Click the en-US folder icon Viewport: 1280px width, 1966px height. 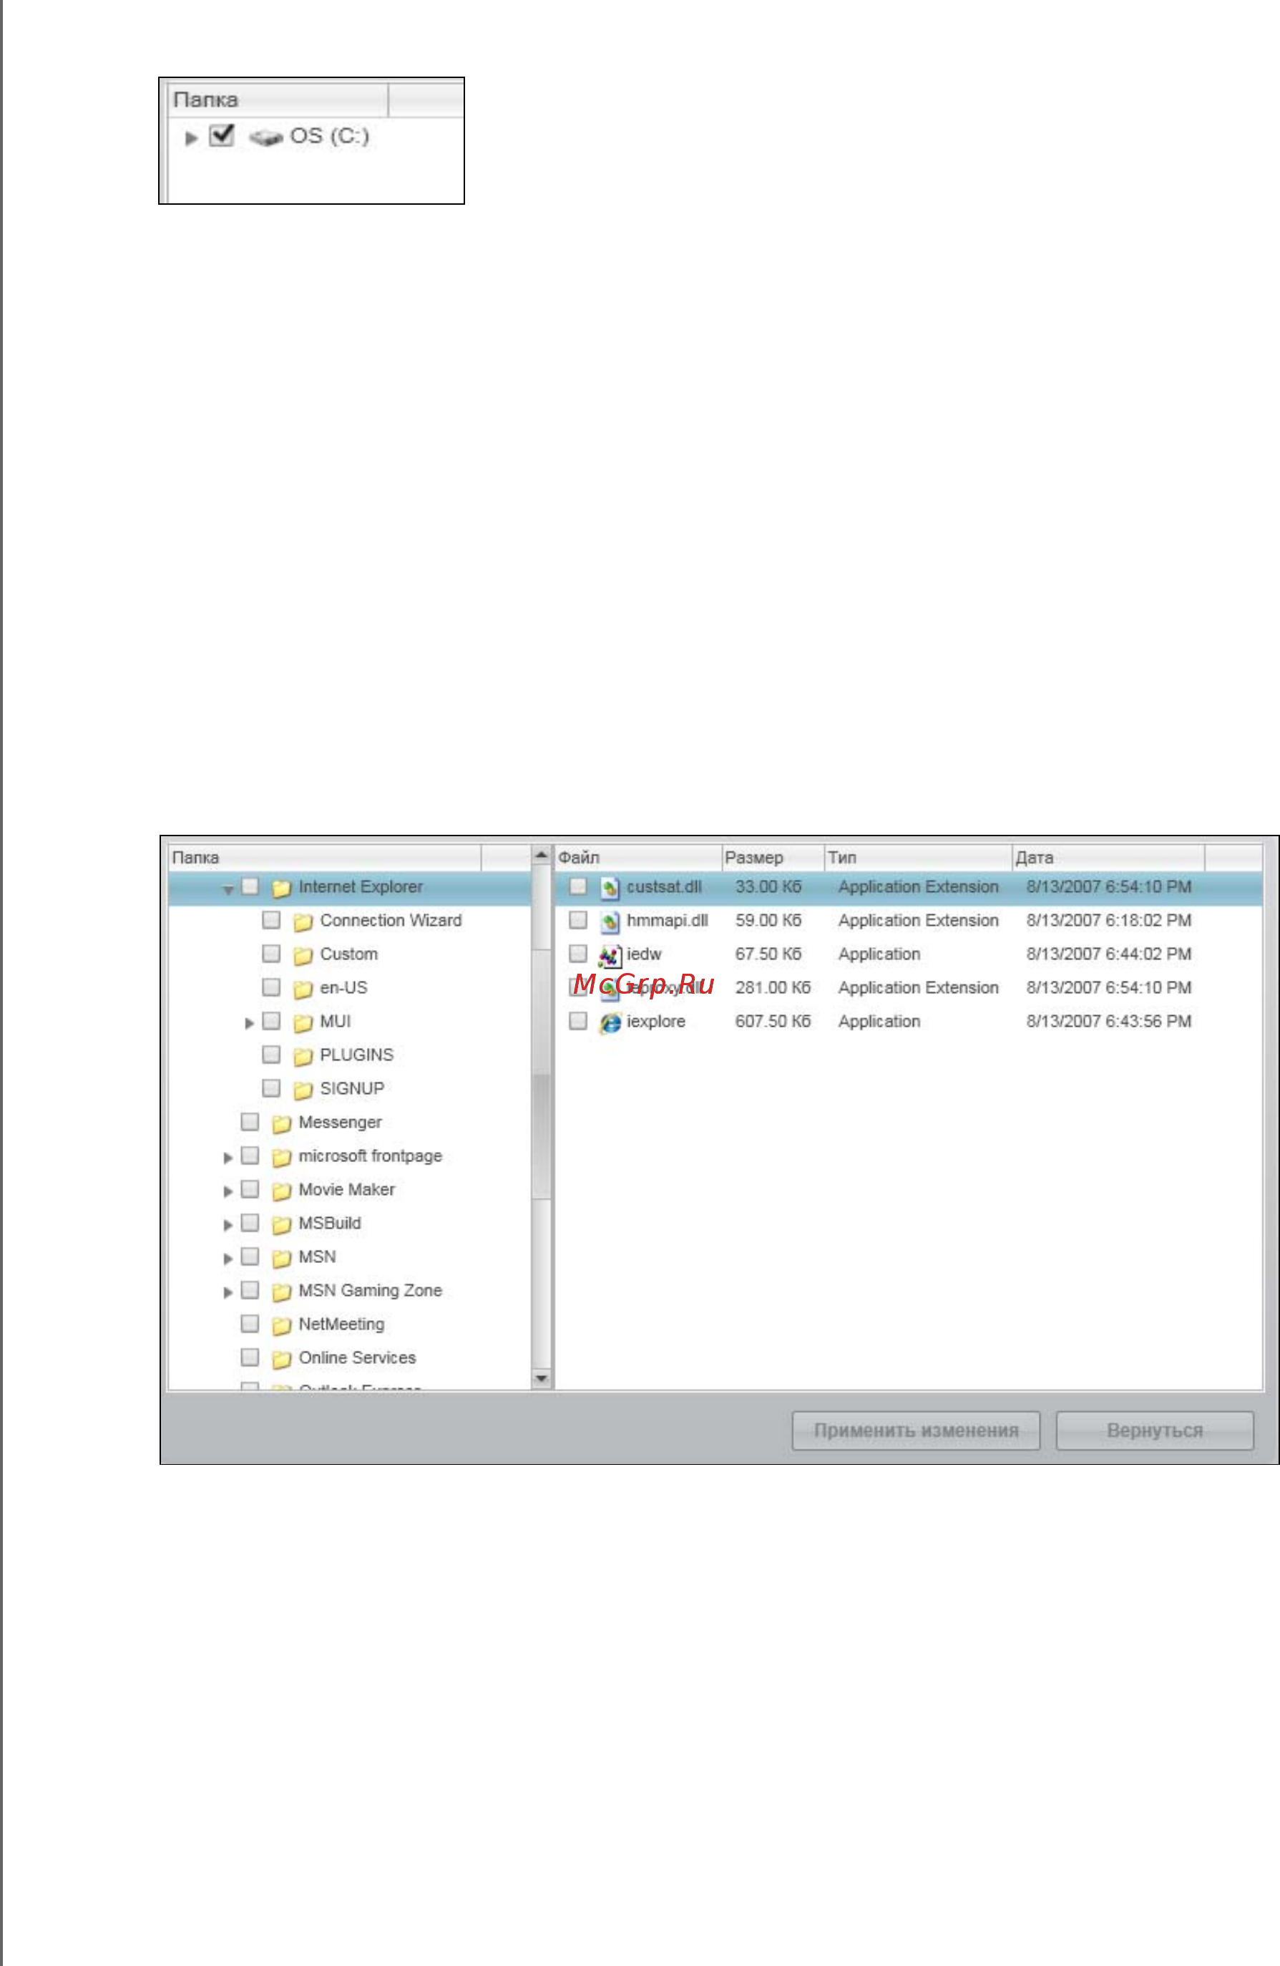coord(303,989)
